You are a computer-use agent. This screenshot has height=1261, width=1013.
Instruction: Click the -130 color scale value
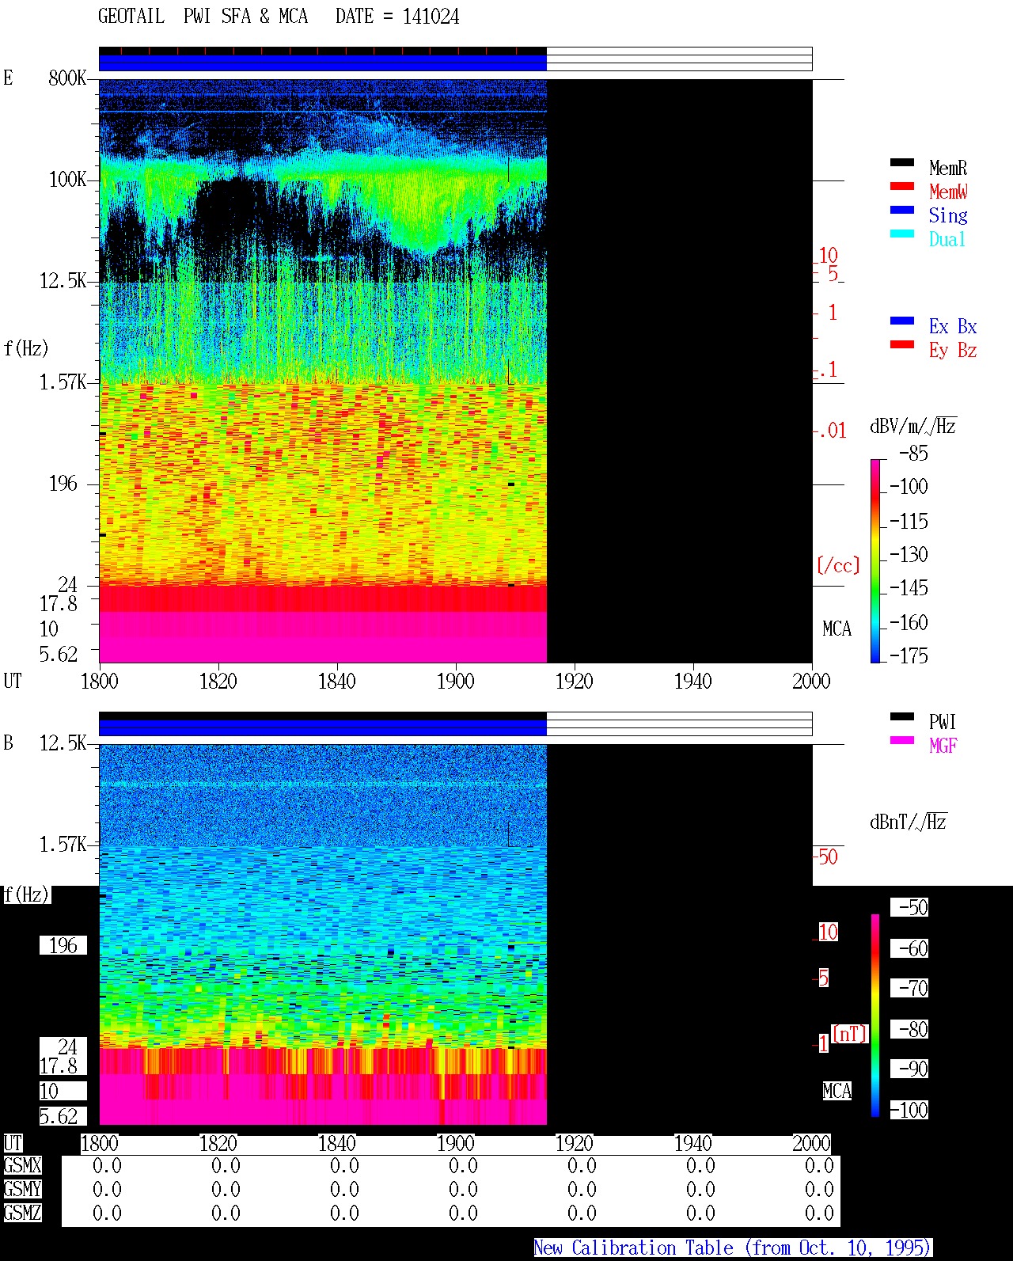[909, 554]
